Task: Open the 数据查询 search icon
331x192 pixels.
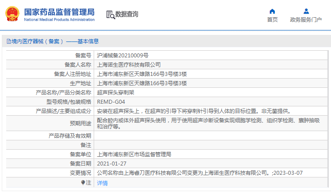Action: coord(110,15)
